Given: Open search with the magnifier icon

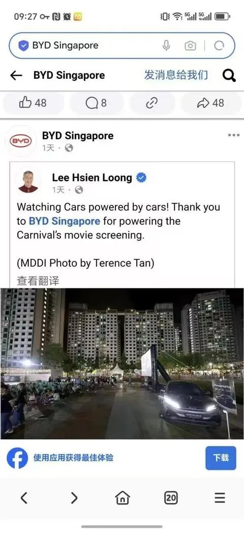Looking at the screenshot, I should (x=229, y=76).
